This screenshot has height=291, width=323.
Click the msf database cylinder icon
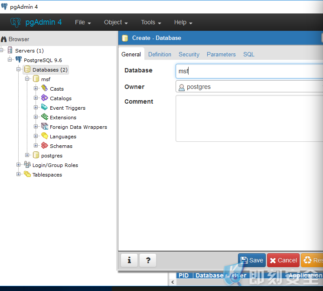click(36, 79)
